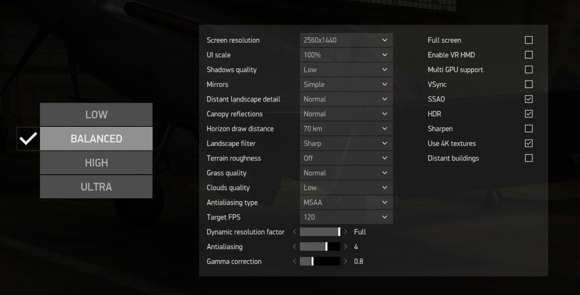Enable the Sharpen checkbox
Screen dimensions: 580x295
click(x=528, y=129)
